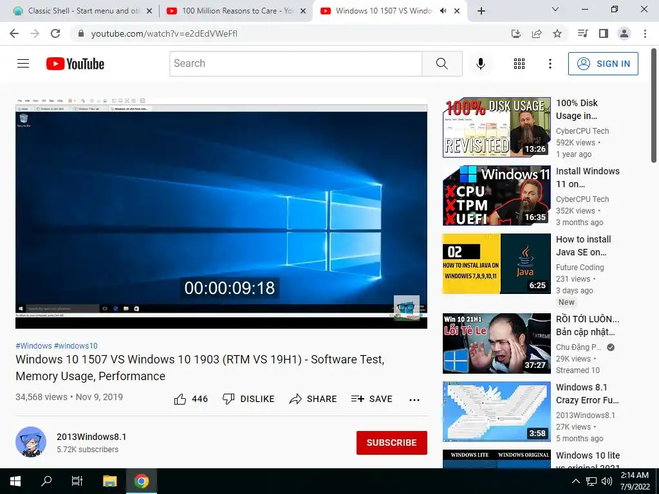Image resolution: width=659 pixels, height=494 pixels.
Task: Open the system tray volume icon
Action: 606,481
